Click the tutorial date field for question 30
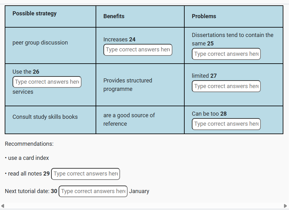The image size is (289, 210). click(93, 192)
